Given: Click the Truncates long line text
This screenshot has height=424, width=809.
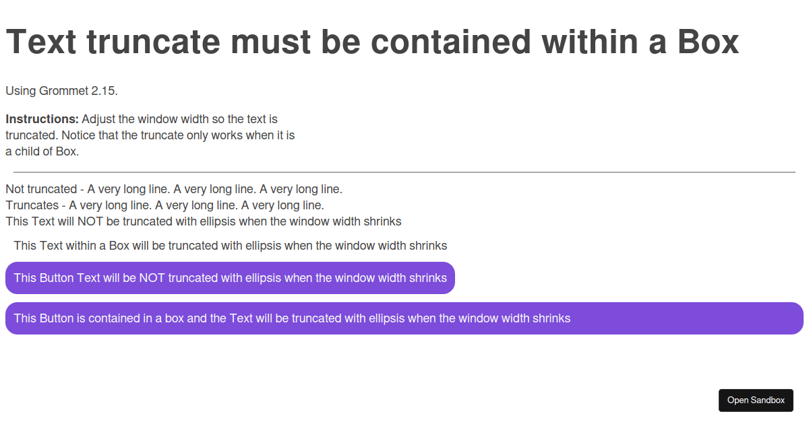Looking at the screenshot, I should [165, 205].
